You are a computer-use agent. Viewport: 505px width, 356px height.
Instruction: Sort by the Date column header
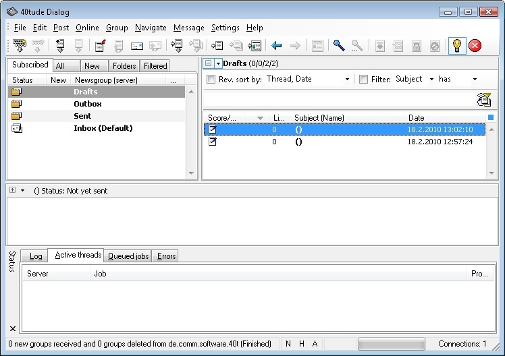point(444,118)
